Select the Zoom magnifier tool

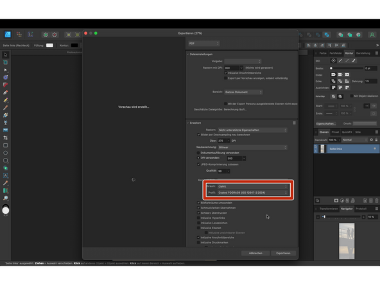pyautogui.click(x=6, y=198)
